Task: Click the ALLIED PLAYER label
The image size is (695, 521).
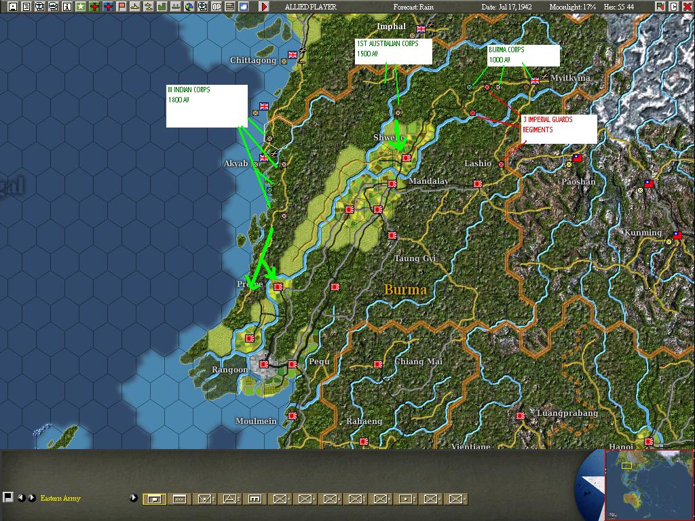Action: tap(311, 7)
